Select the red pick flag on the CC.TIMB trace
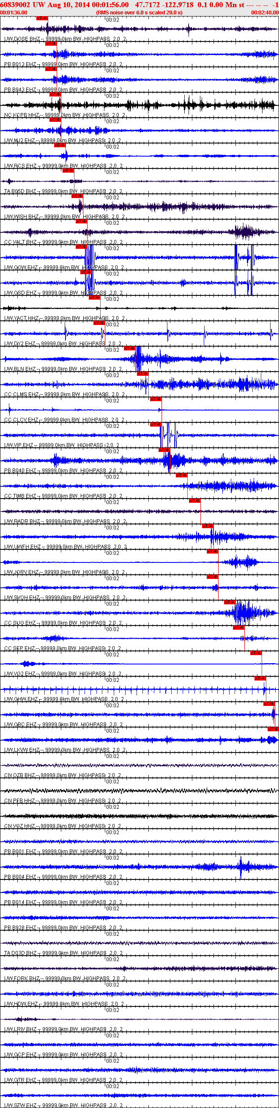 182,475
